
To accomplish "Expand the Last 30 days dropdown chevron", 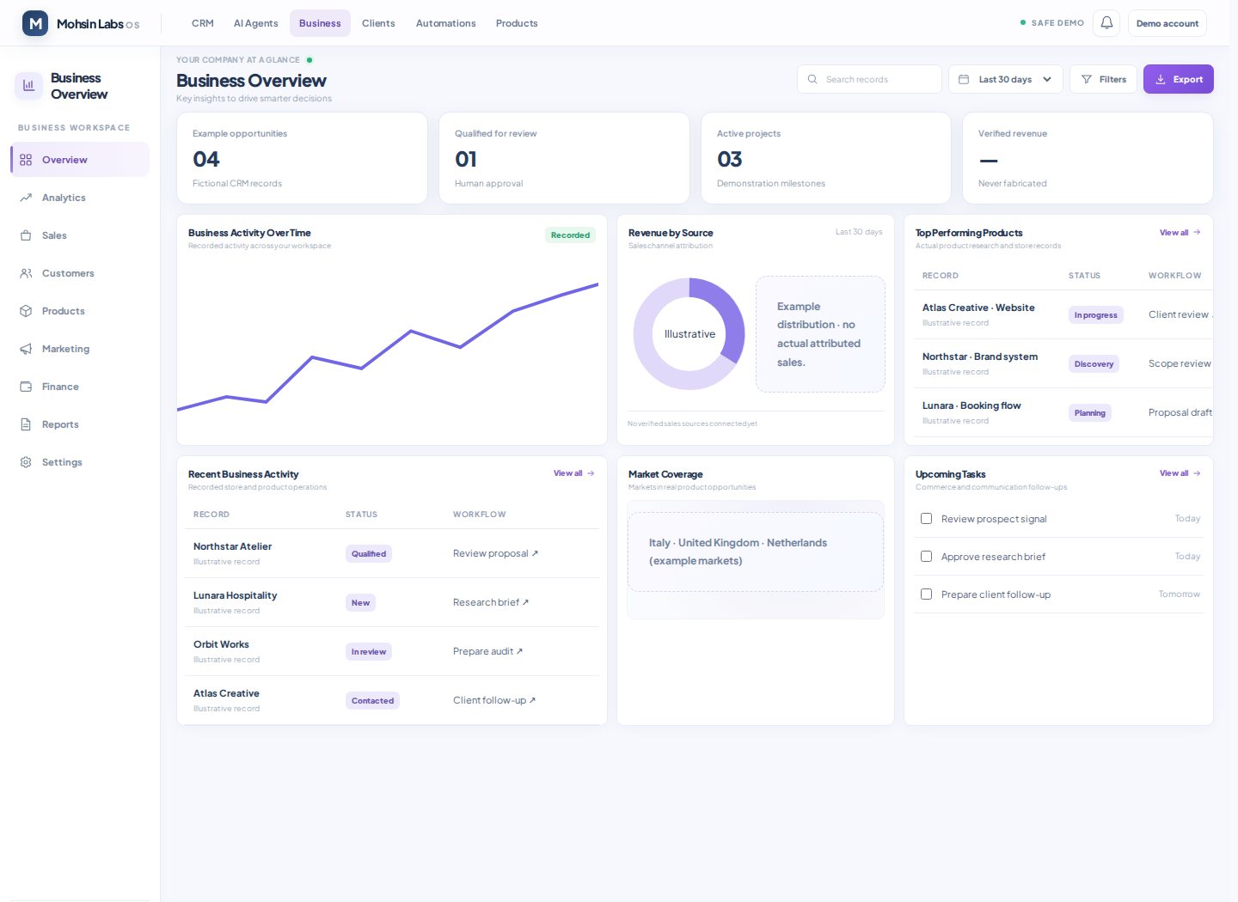I will tap(1047, 79).
